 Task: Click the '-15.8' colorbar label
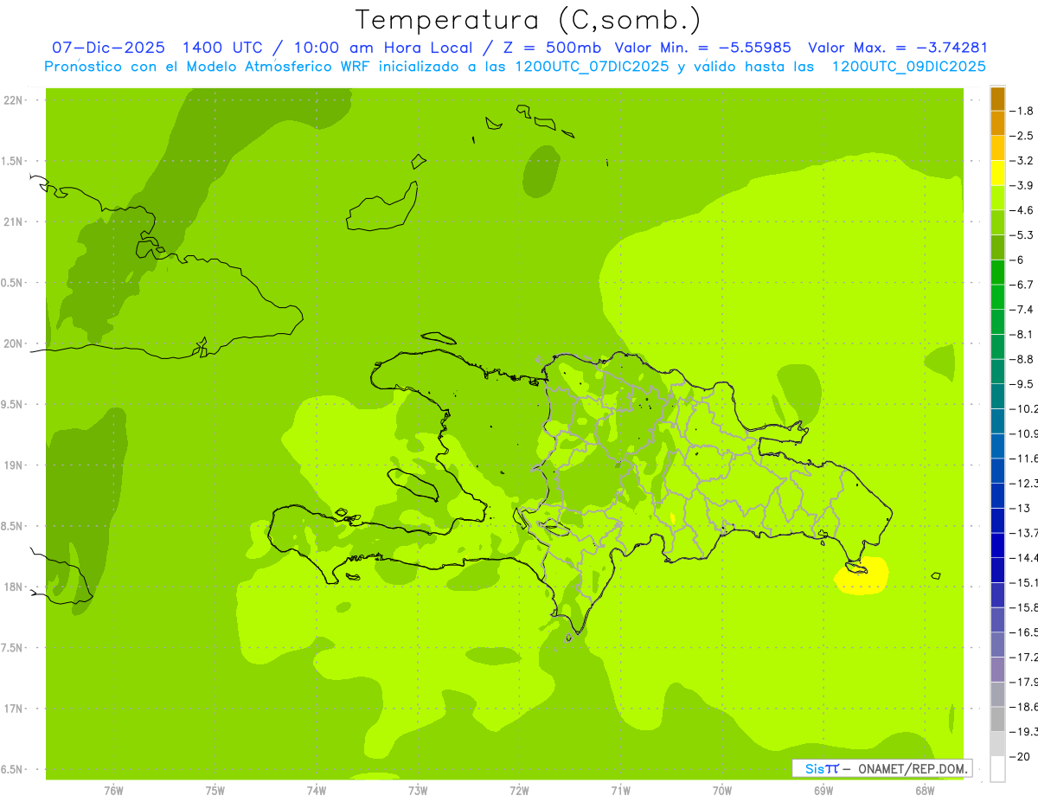1025,606
